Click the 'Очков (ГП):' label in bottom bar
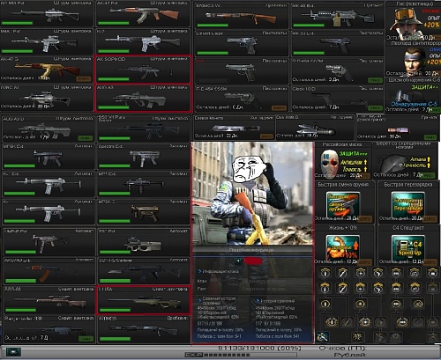 (343, 349)
